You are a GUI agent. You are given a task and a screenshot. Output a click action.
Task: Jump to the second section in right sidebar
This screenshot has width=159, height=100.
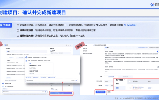pos(85,48)
